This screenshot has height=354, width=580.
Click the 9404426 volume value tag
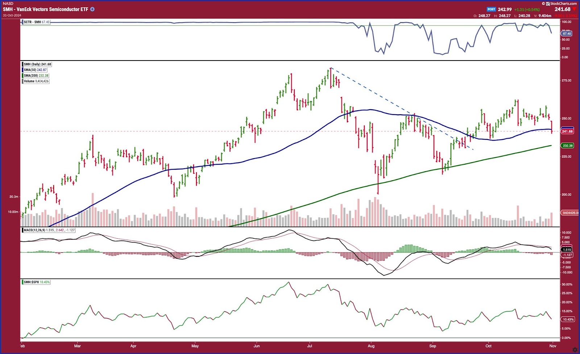coord(570,213)
